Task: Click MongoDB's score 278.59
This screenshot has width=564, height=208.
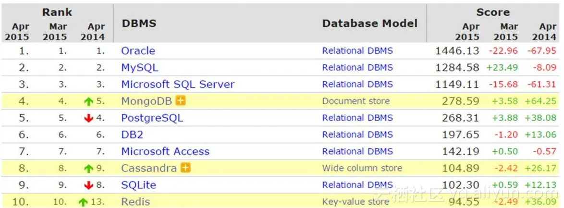Action: tap(460, 101)
